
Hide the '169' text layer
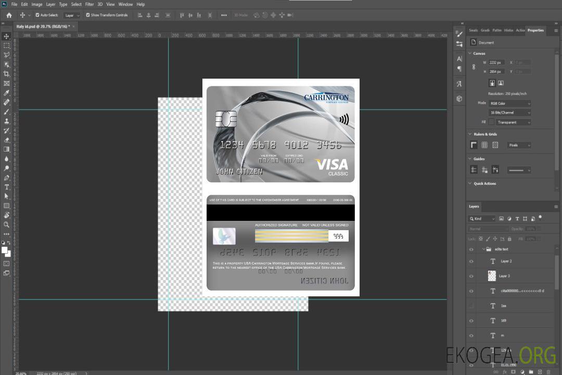(471, 321)
